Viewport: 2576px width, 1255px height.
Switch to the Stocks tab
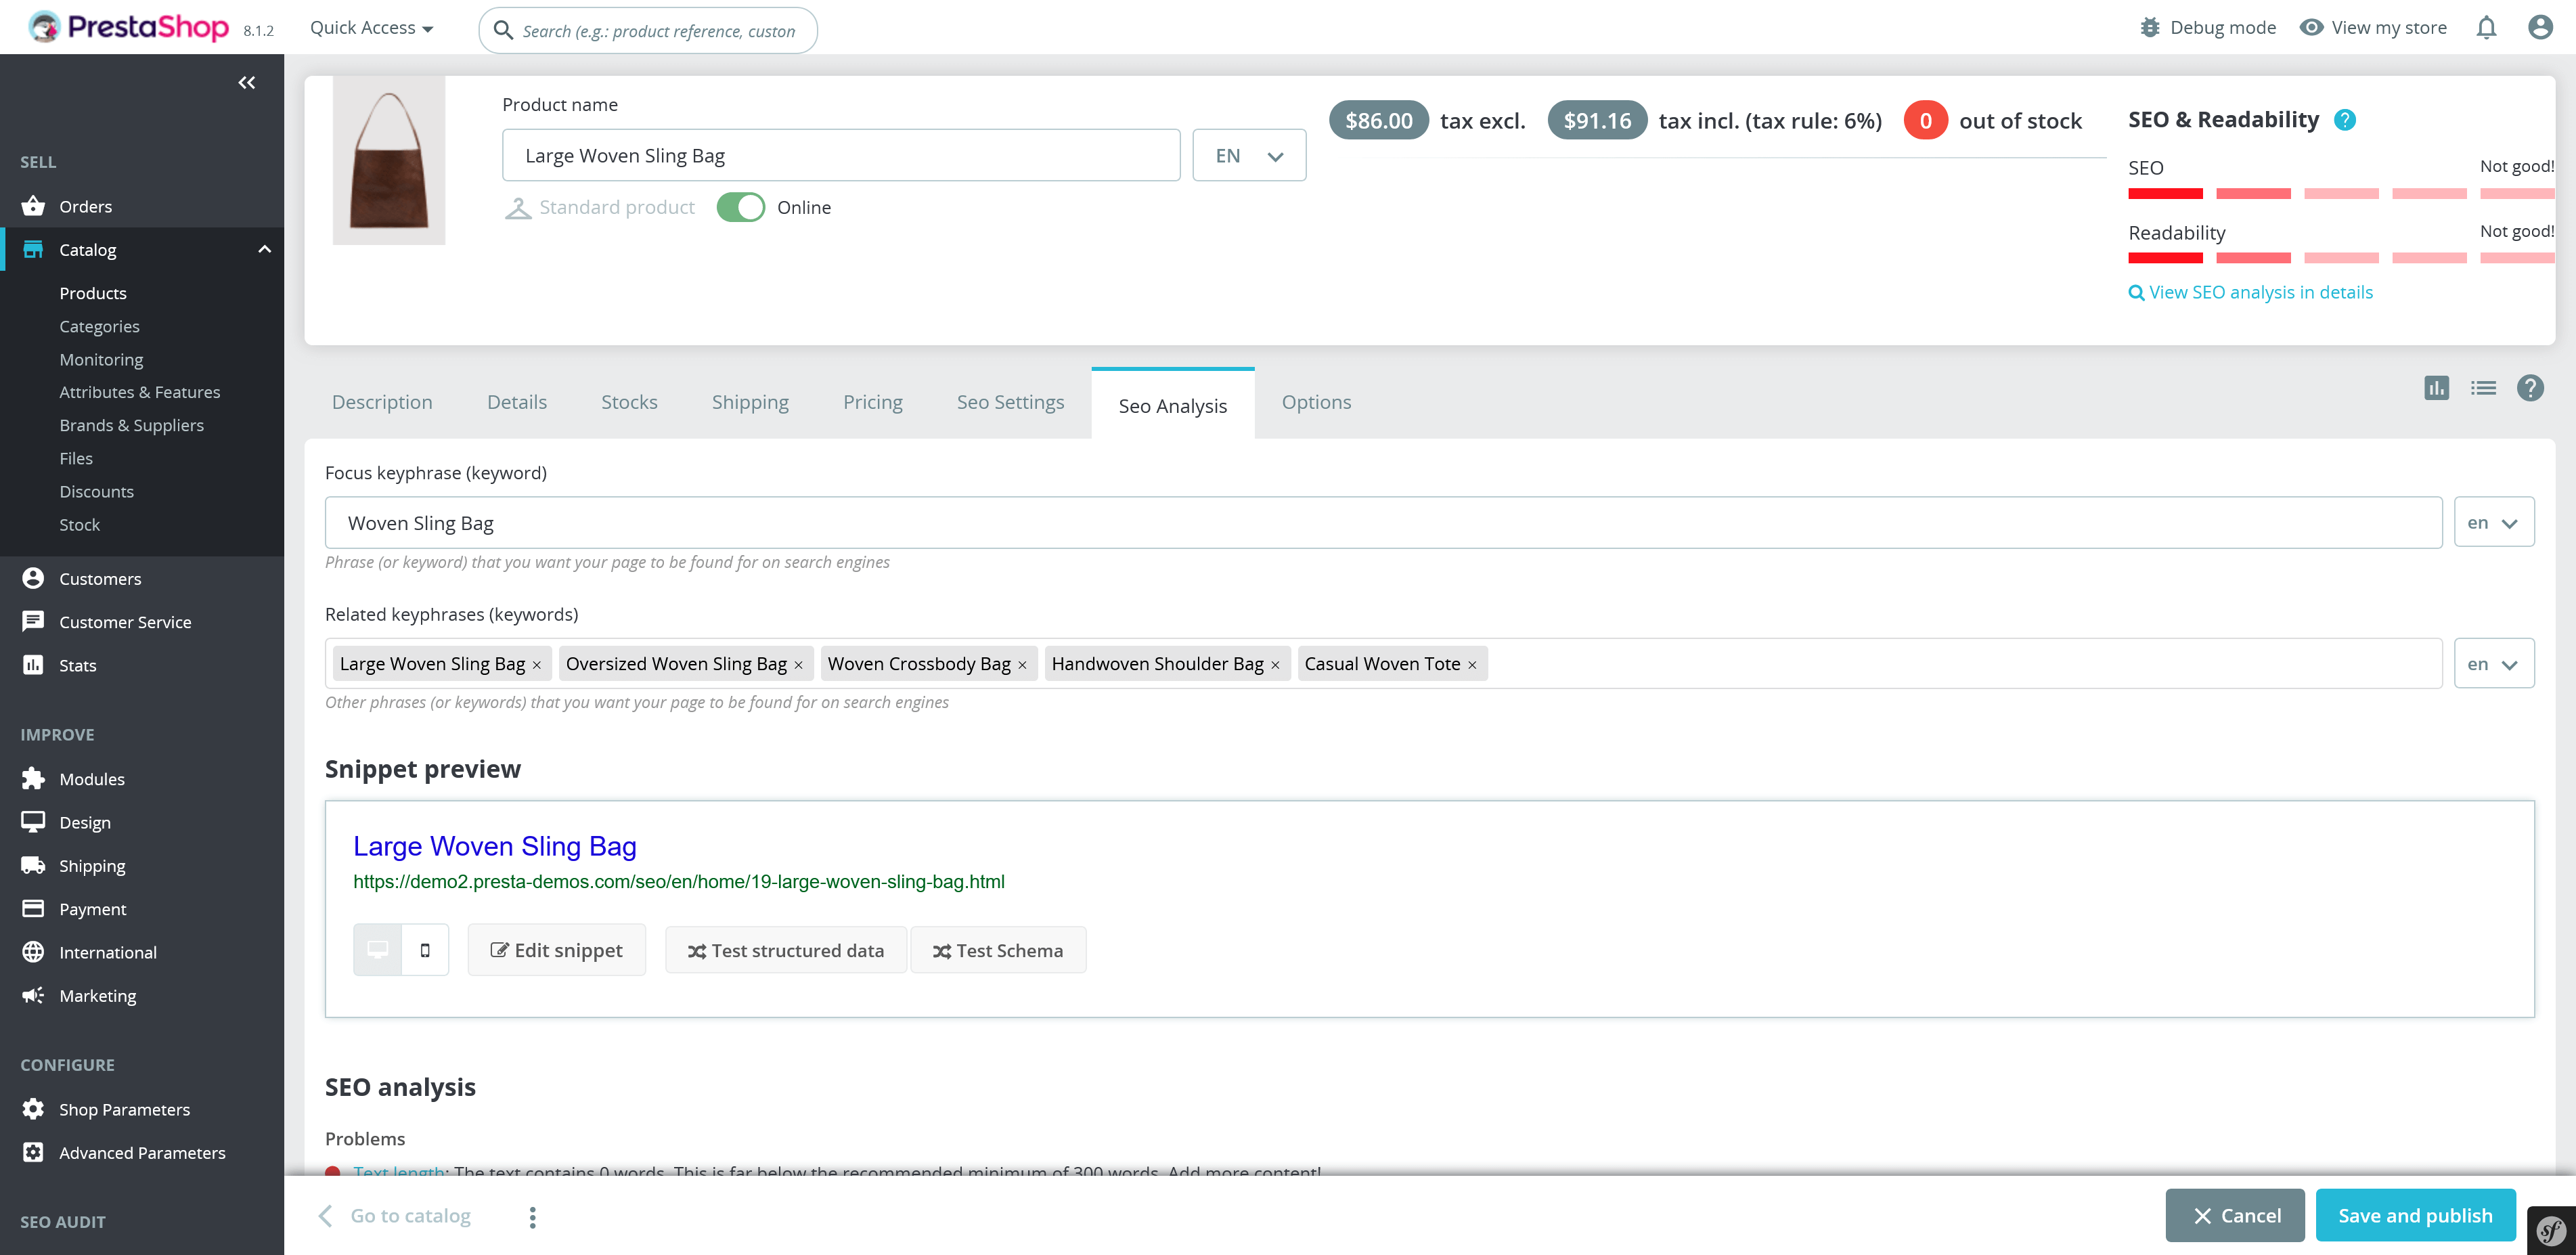629,402
